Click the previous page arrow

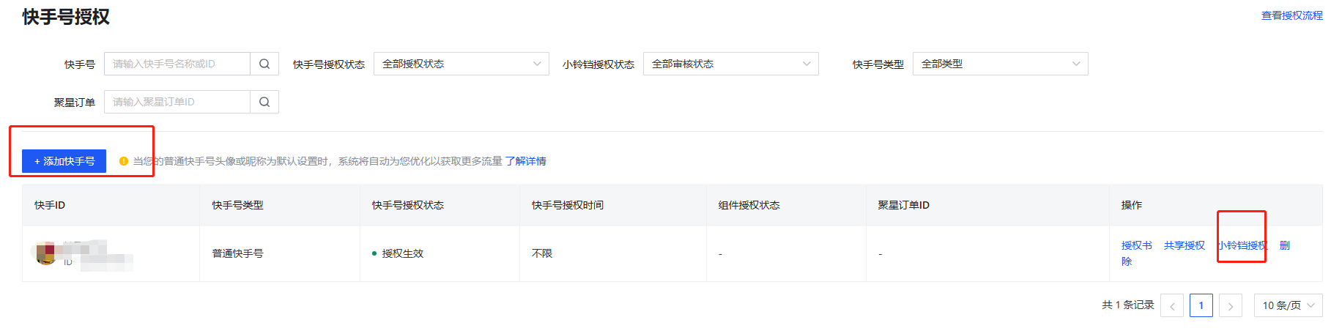[1172, 305]
